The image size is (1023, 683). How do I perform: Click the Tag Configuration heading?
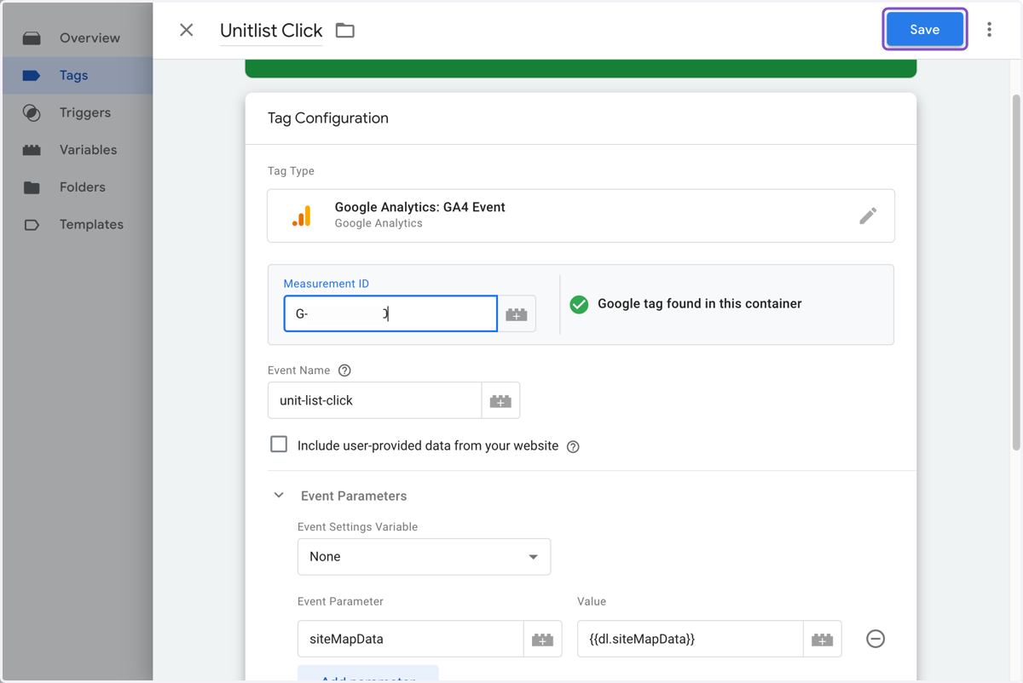(x=328, y=118)
